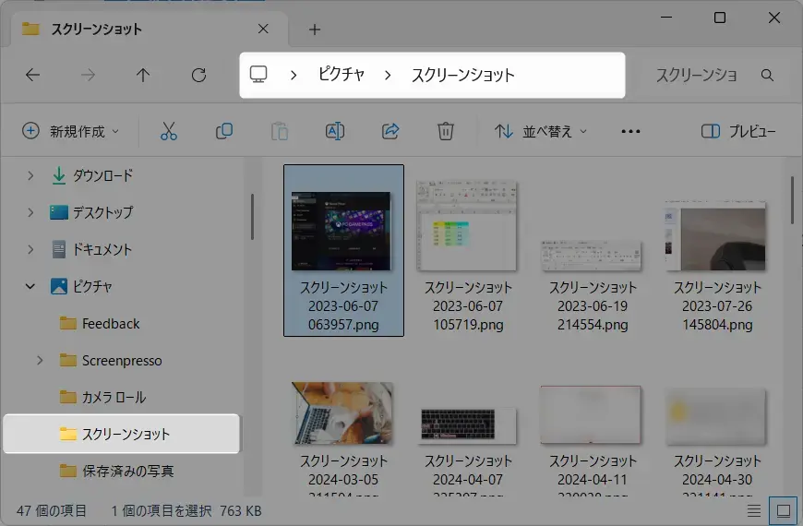Image resolution: width=803 pixels, height=526 pixels.
Task: Select the スクリーンショット tab title
Action: click(96, 30)
